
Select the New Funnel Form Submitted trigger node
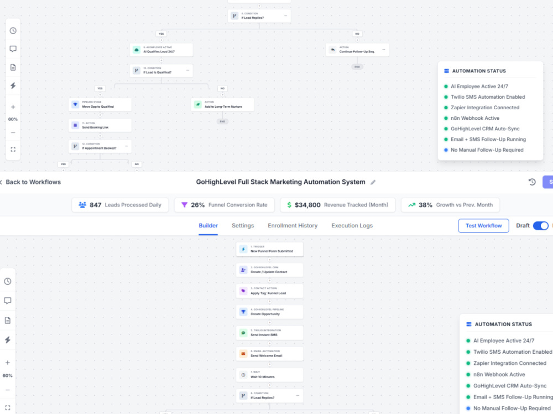pos(269,250)
